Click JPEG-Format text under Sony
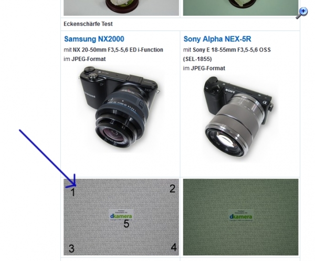Image resolution: width=315 pixels, height=261 pixels. tap(208, 68)
